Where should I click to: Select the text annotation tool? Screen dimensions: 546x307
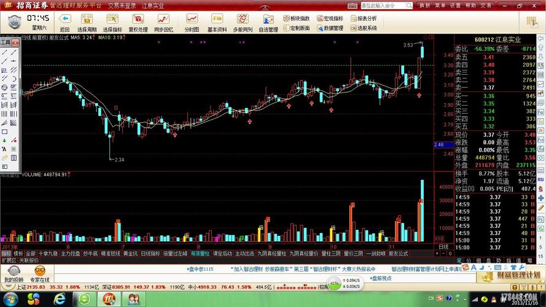pyautogui.click(x=4, y=149)
